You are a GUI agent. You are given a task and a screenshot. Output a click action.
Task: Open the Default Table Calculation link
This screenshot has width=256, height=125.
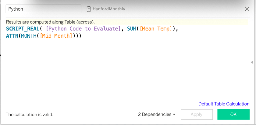(x=224, y=104)
